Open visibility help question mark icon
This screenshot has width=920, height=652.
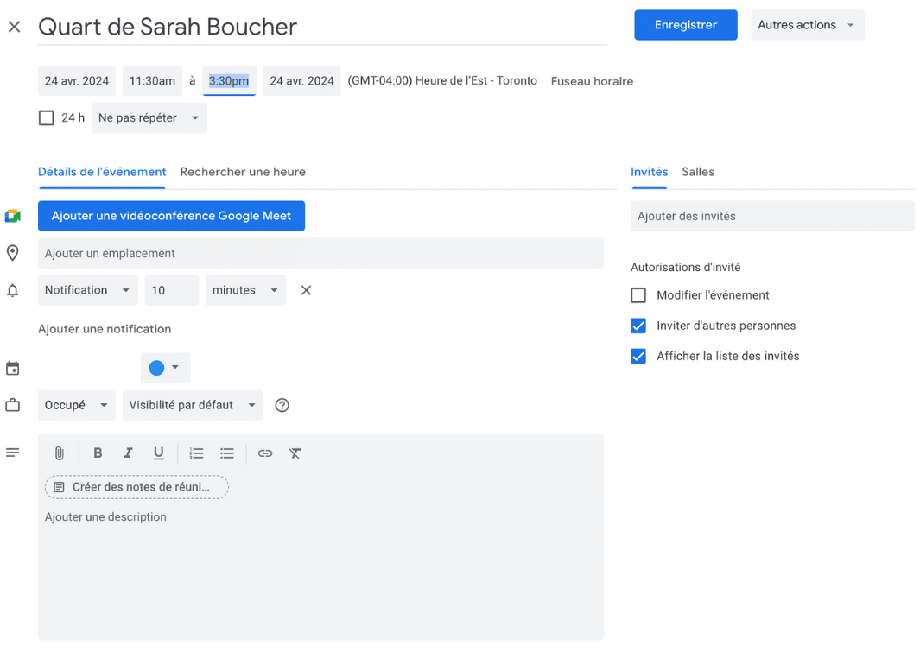click(x=282, y=405)
